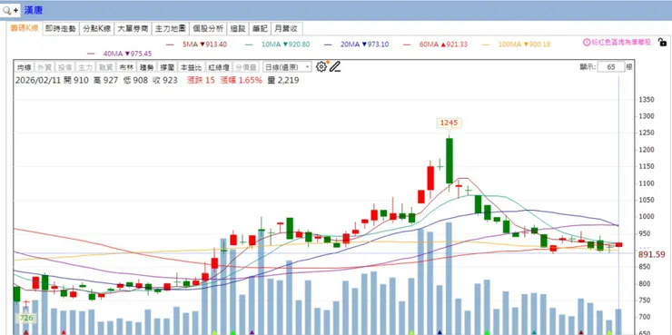672x335 pixels.
Task: Click the 40MA purple line swatch
Action: click(91, 54)
